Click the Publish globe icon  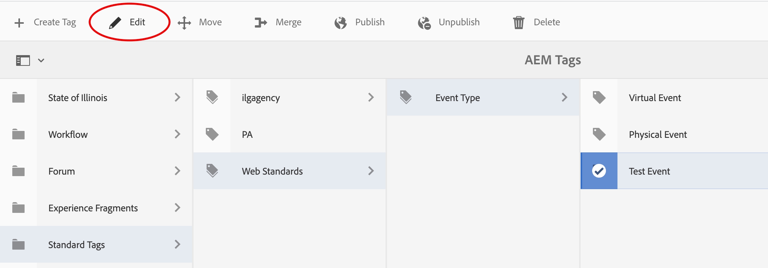pyautogui.click(x=341, y=23)
